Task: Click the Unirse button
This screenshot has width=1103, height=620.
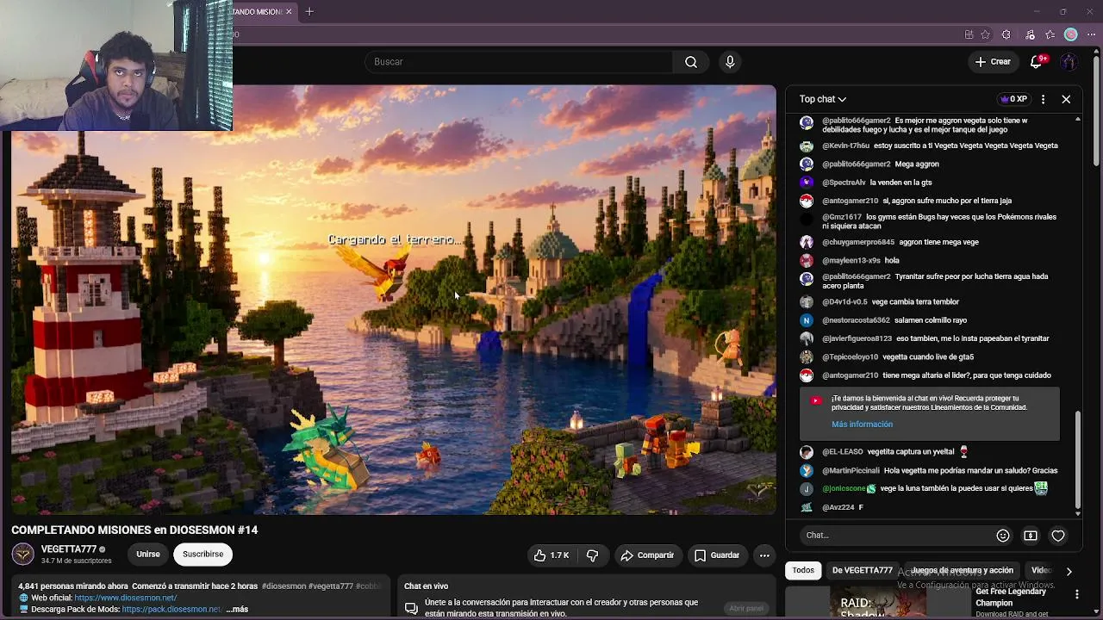Action: (148, 555)
